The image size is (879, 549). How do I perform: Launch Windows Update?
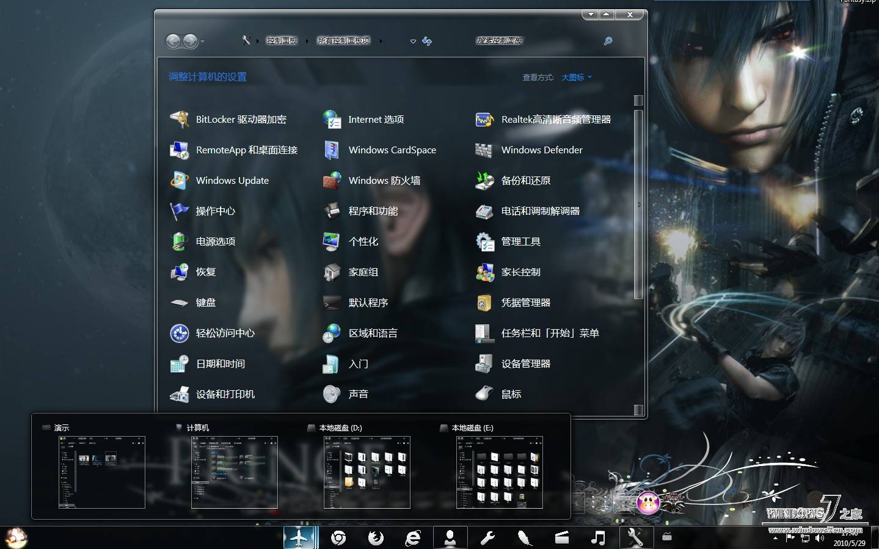219,180
